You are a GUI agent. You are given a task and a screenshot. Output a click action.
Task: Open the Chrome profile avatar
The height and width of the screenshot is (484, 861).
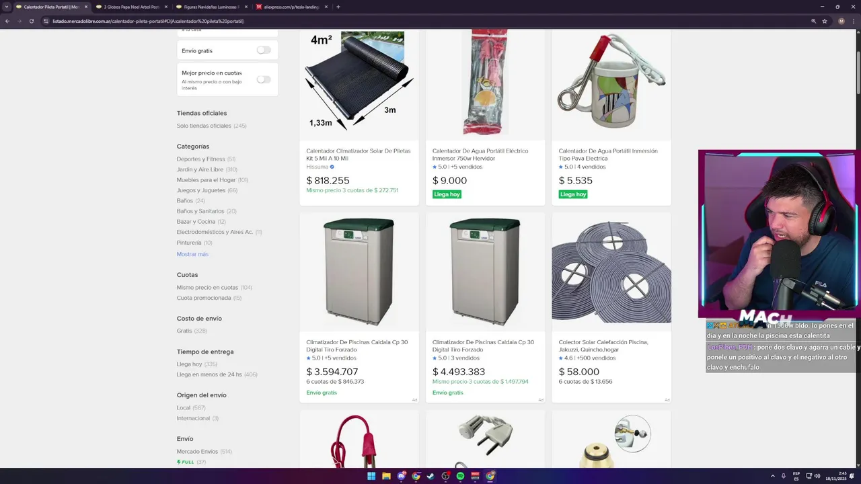point(841,21)
